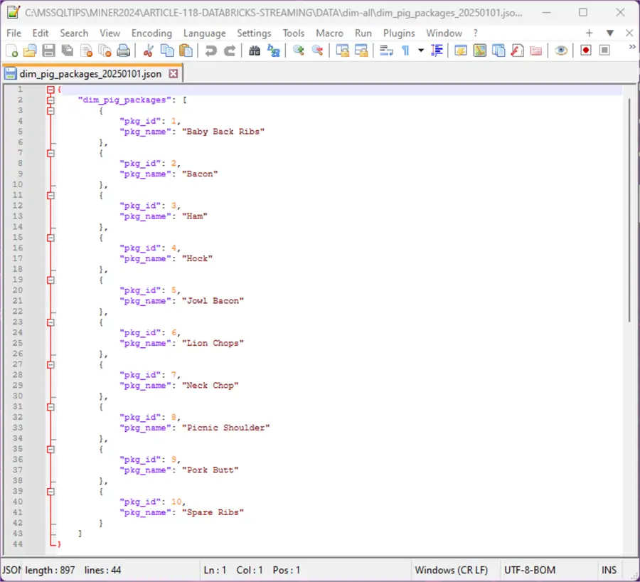Create a new document with the New icon
Screen dimensions: 640x582
(12, 51)
